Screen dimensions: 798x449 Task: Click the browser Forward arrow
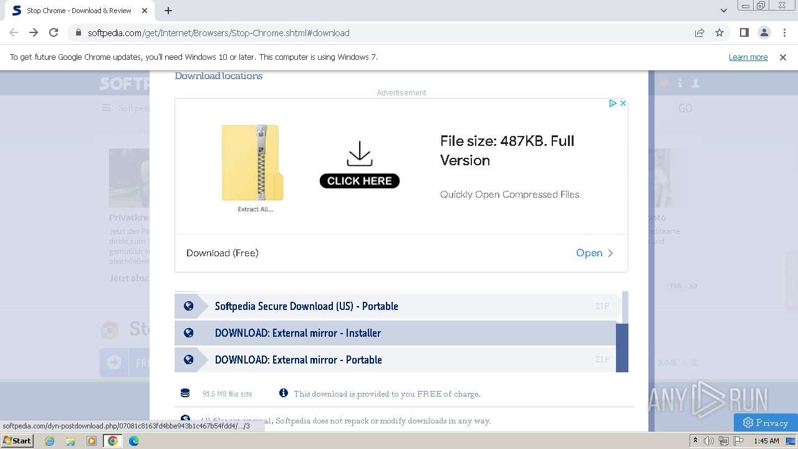[34, 32]
